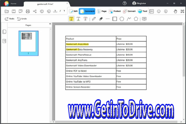
Task: Collapse the Pages panel
Action: (x=50, y=24)
